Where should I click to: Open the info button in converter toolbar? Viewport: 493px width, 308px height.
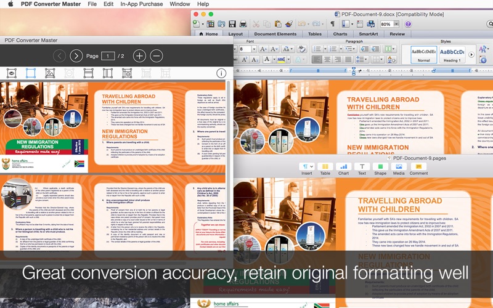pyautogui.click(x=221, y=73)
